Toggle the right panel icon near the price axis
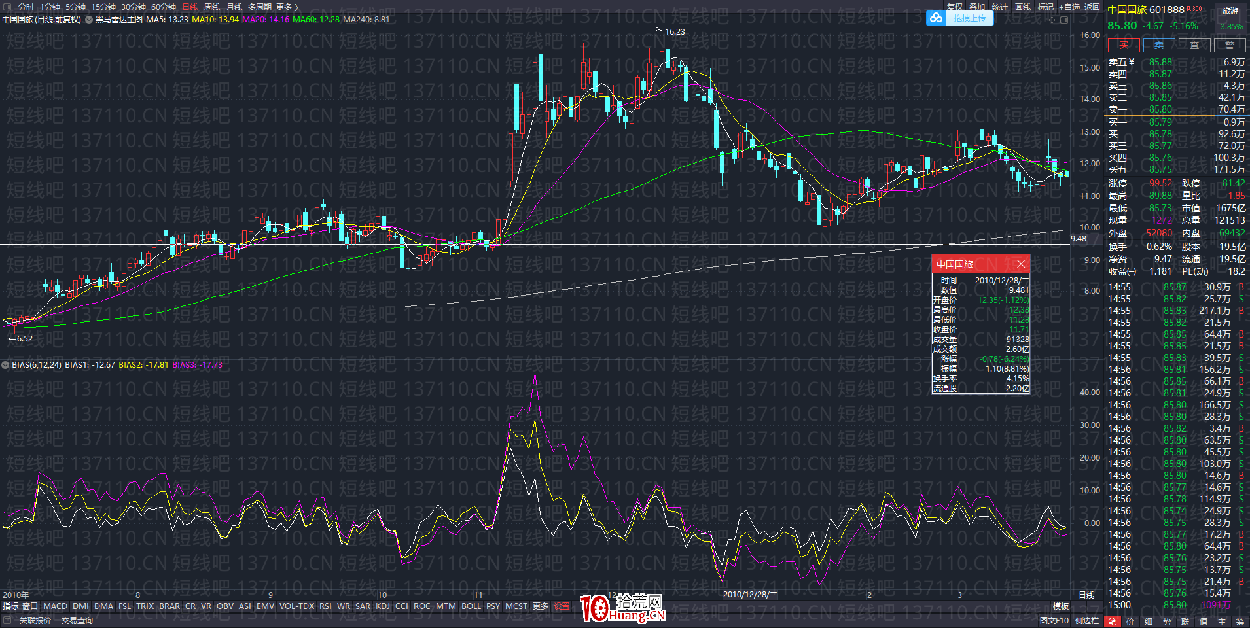The width and height of the screenshot is (1250, 628). [x=1064, y=20]
